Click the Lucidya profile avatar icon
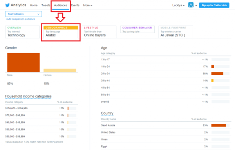Viewport: 235px width, 150px height. [x=191, y=5]
